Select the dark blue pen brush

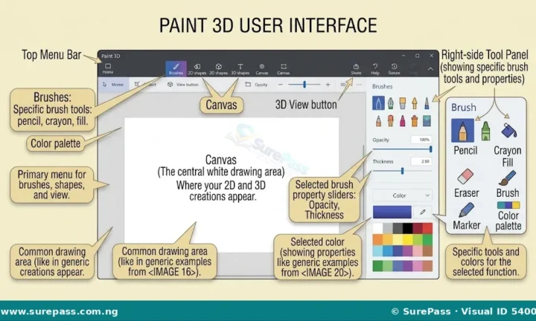click(427, 103)
